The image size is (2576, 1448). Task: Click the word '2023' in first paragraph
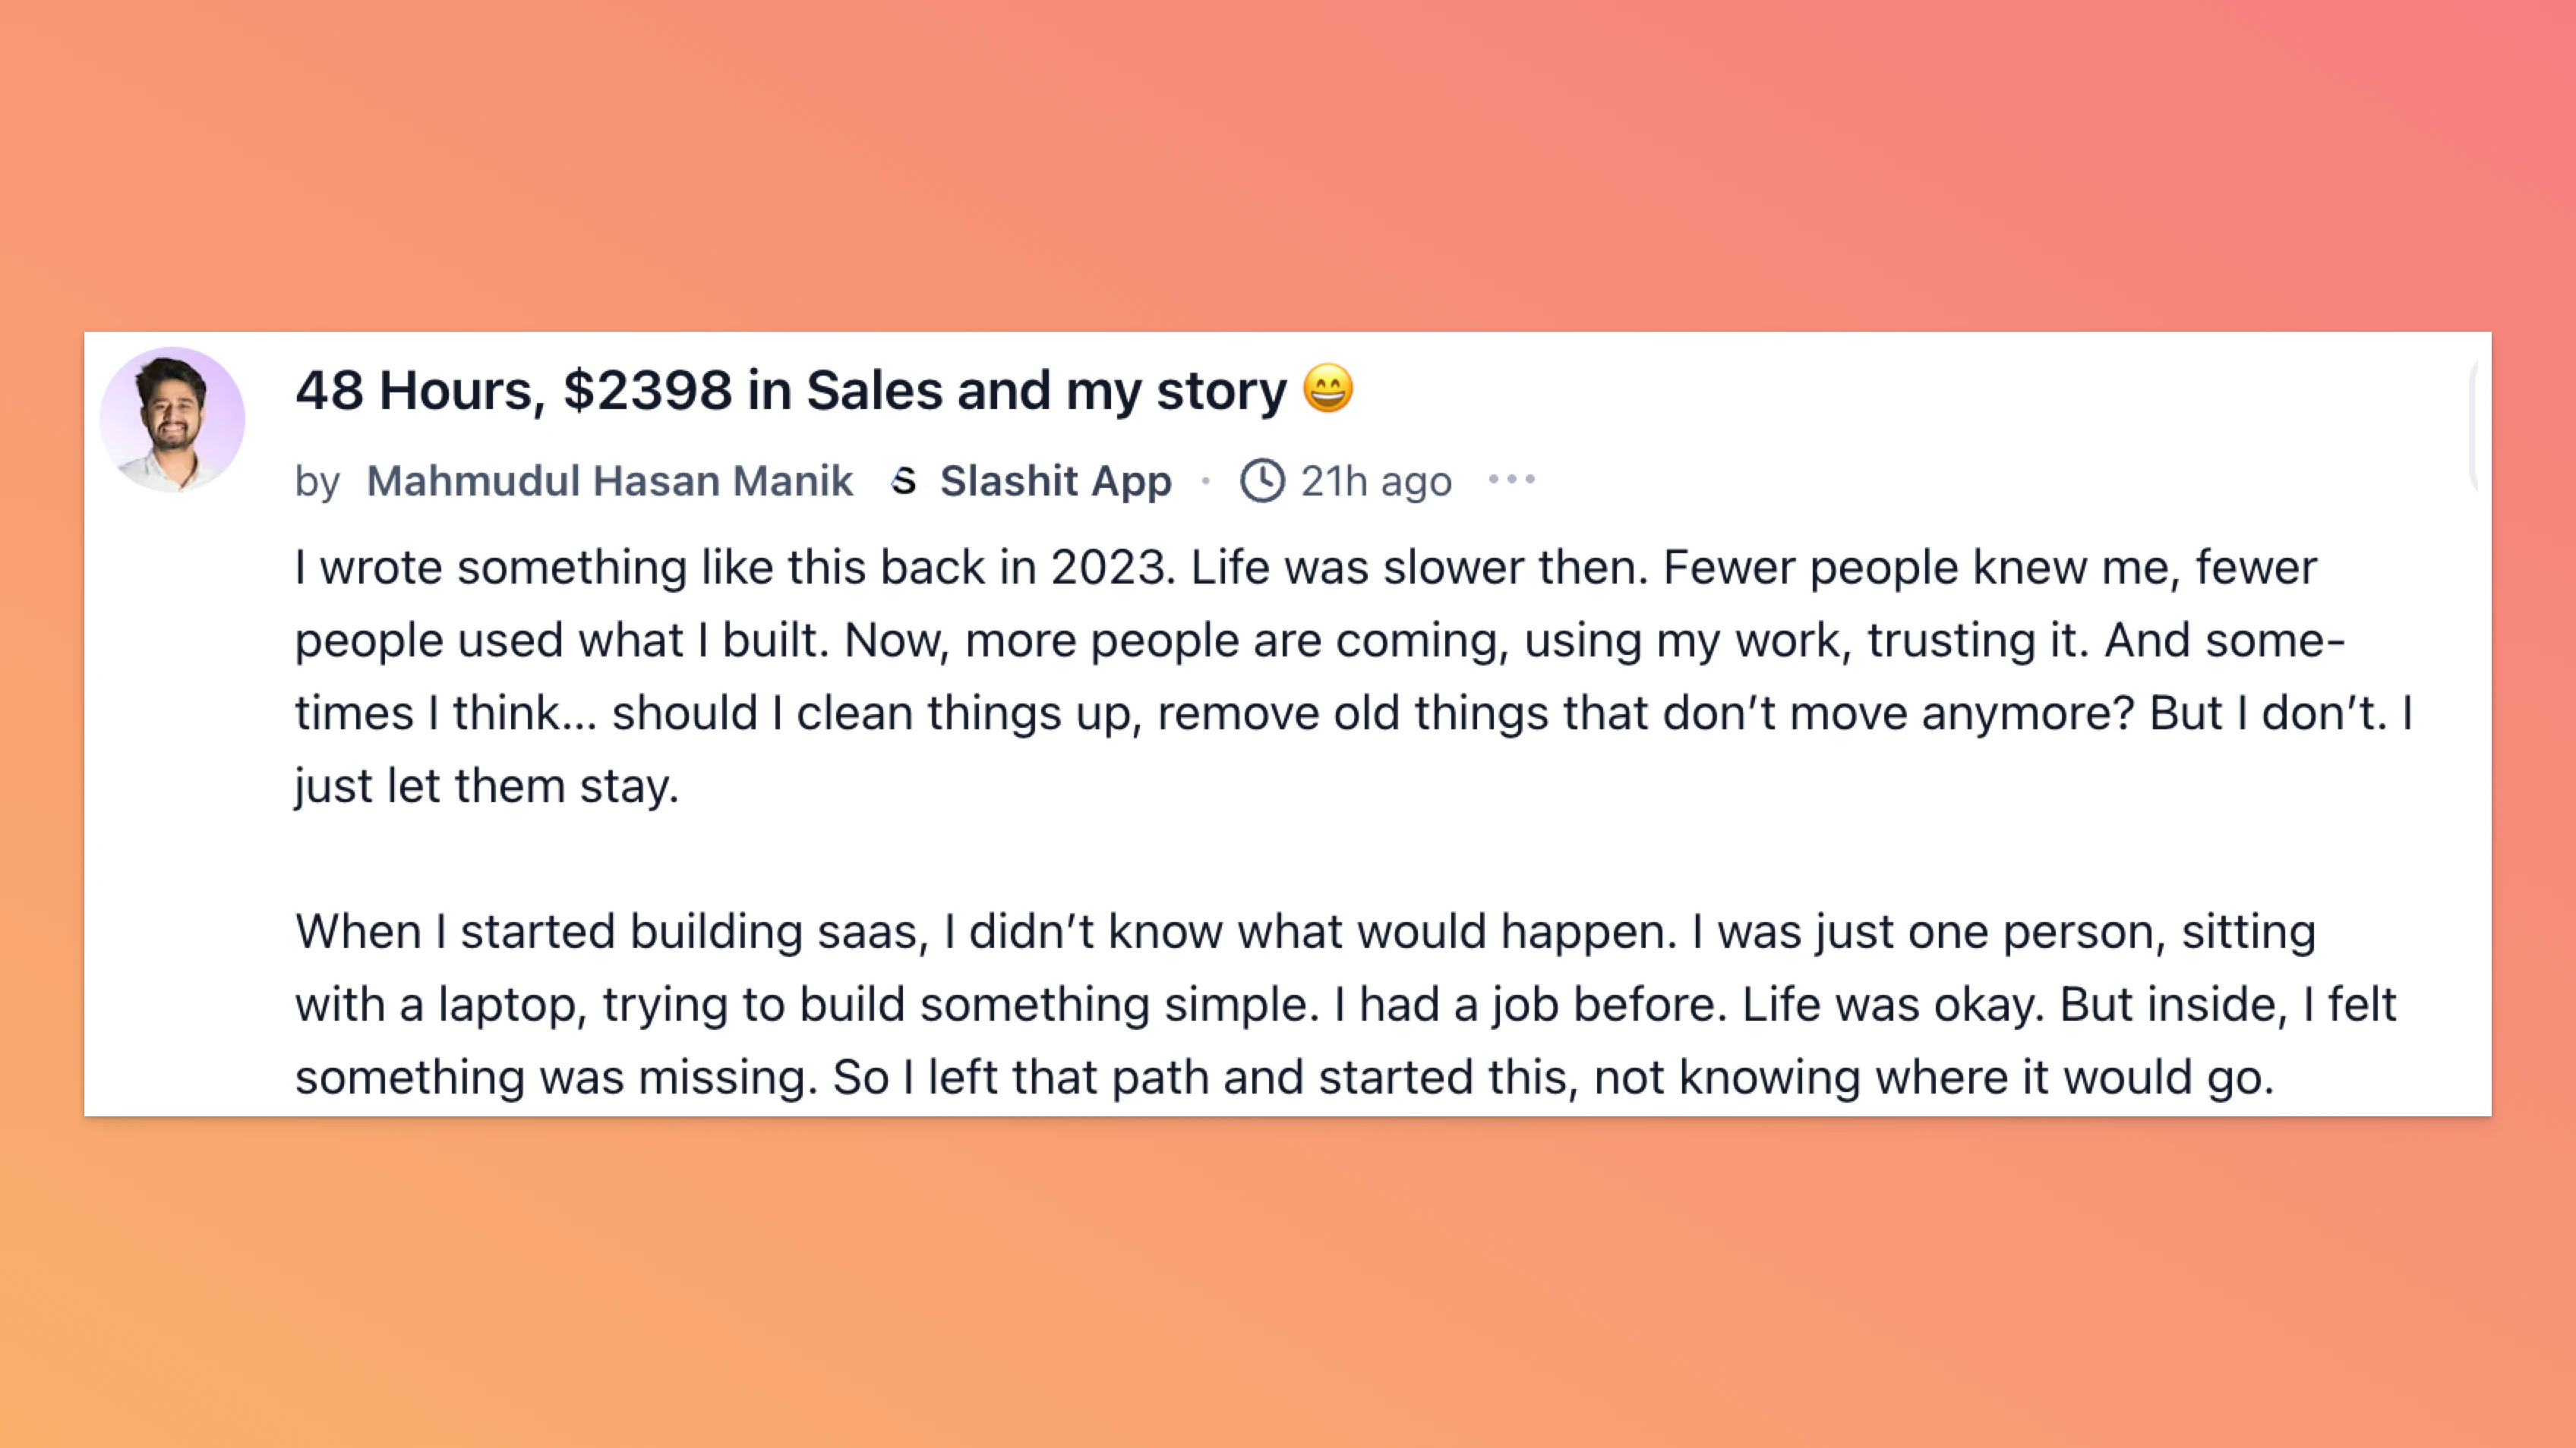click(x=1108, y=568)
